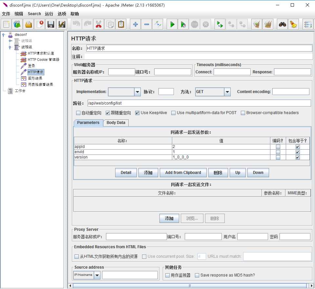Click the Redo arrow icon
The height and width of the screenshot is (289, 315).
pyautogui.click(x=88, y=24)
